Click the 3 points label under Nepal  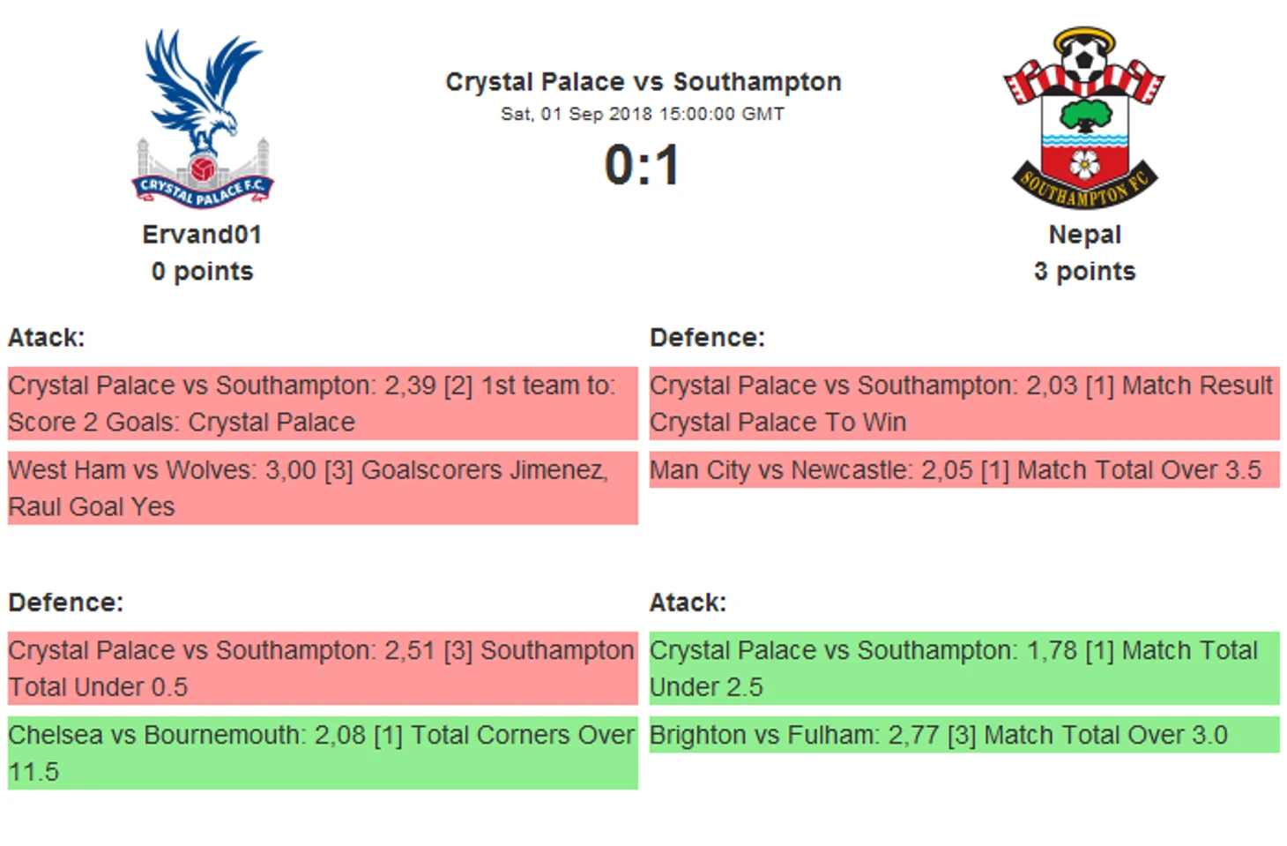[x=1084, y=271]
